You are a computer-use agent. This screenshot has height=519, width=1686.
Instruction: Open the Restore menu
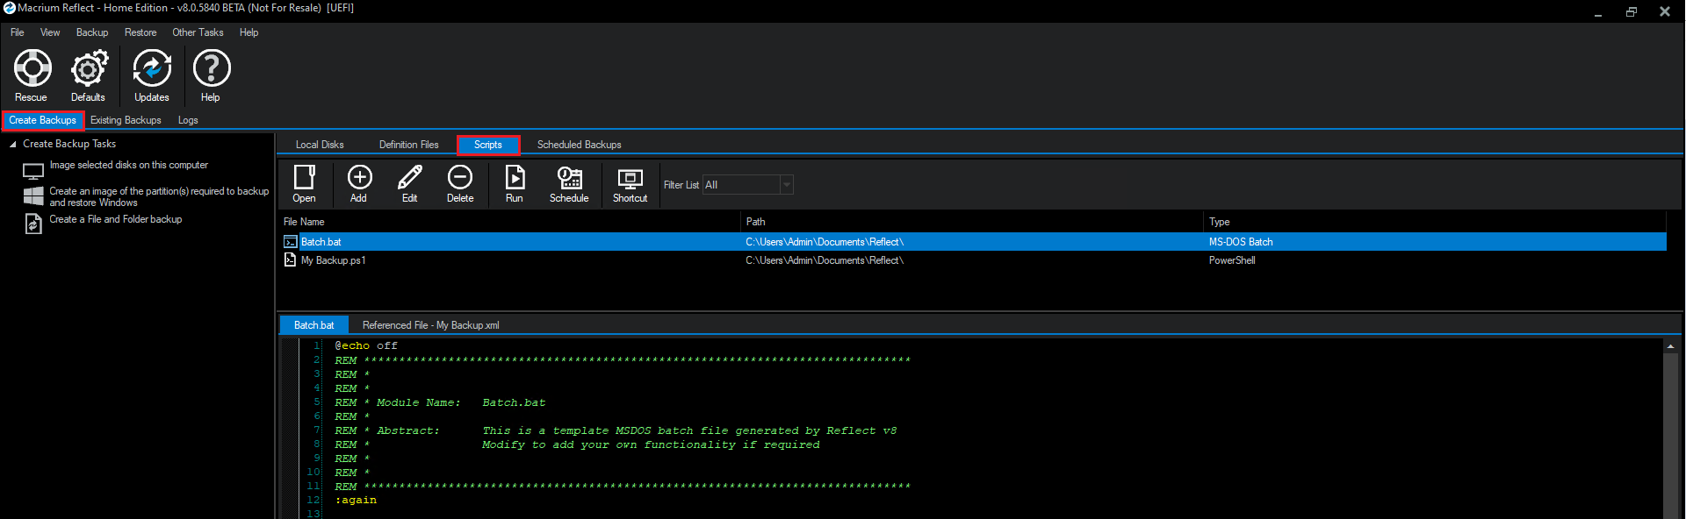140,32
